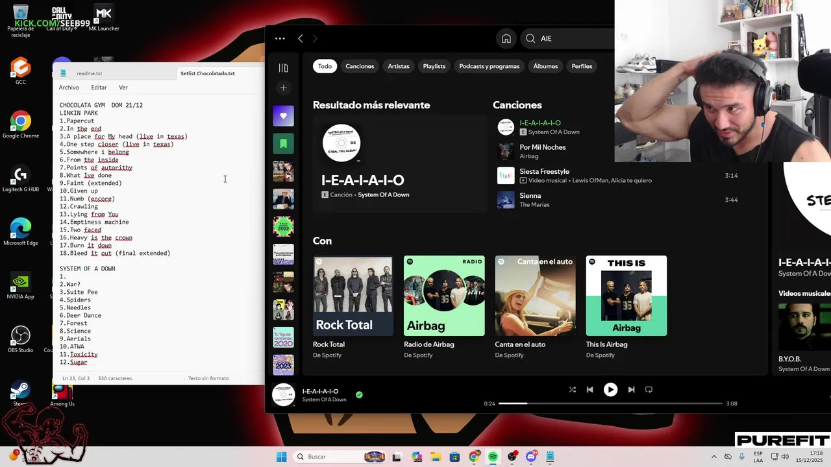Viewport: 831px width, 467px height.
Task: Open I-E-A-I-A-I-O in songs list
Action: (540, 123)
